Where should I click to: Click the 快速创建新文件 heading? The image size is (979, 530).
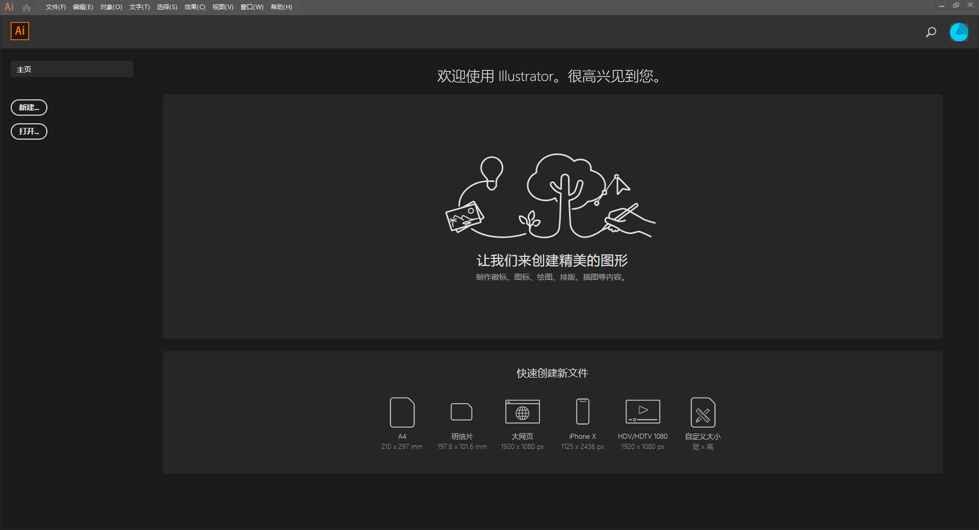tap(552, 373)
